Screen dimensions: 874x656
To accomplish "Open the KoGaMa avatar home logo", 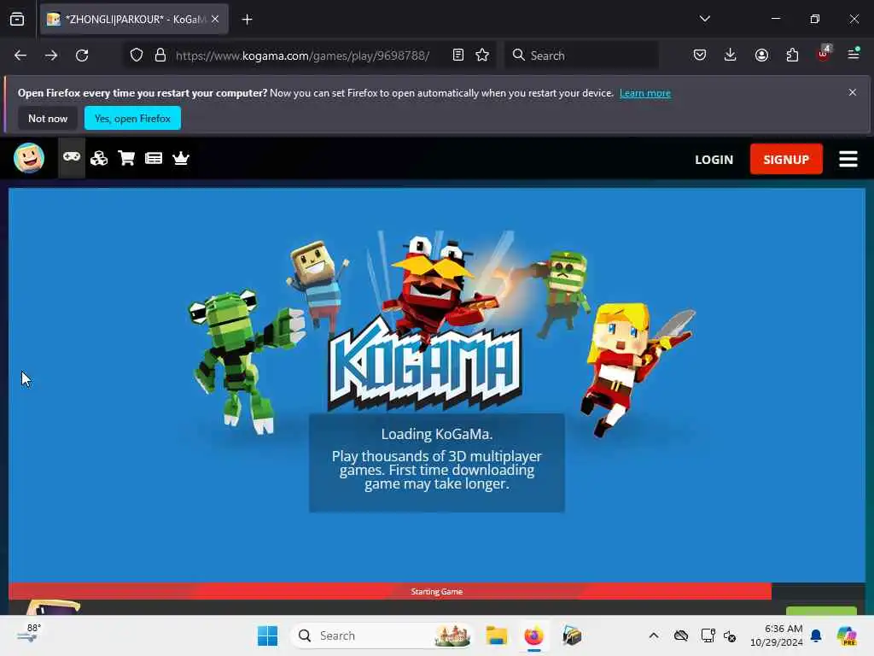I will point(29,158).
